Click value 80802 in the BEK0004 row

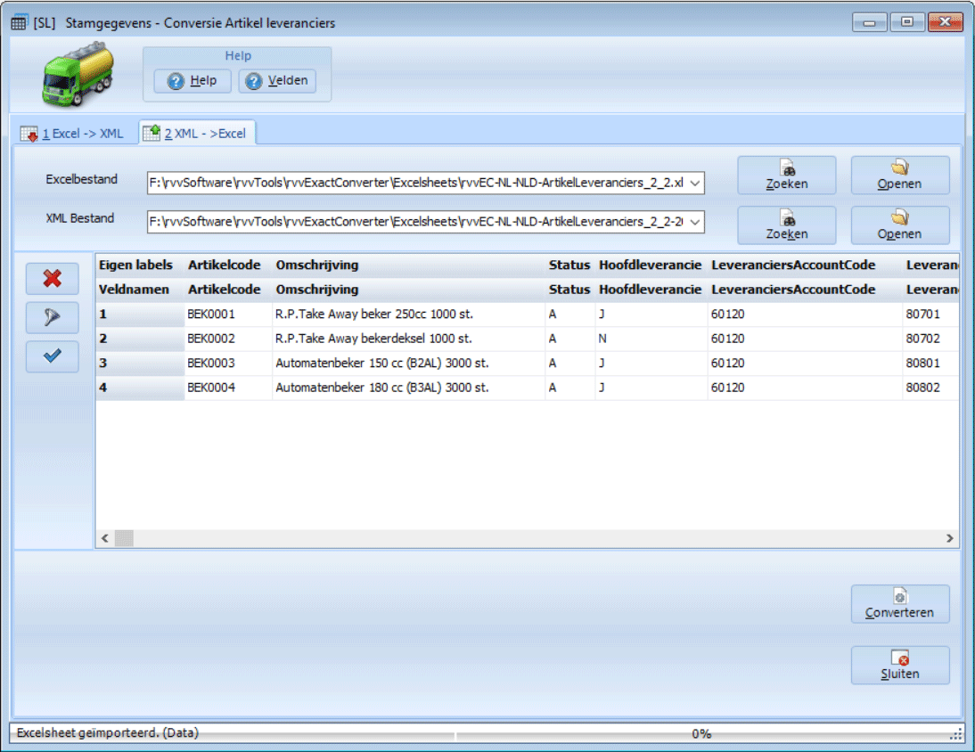(x=930, y=388)
